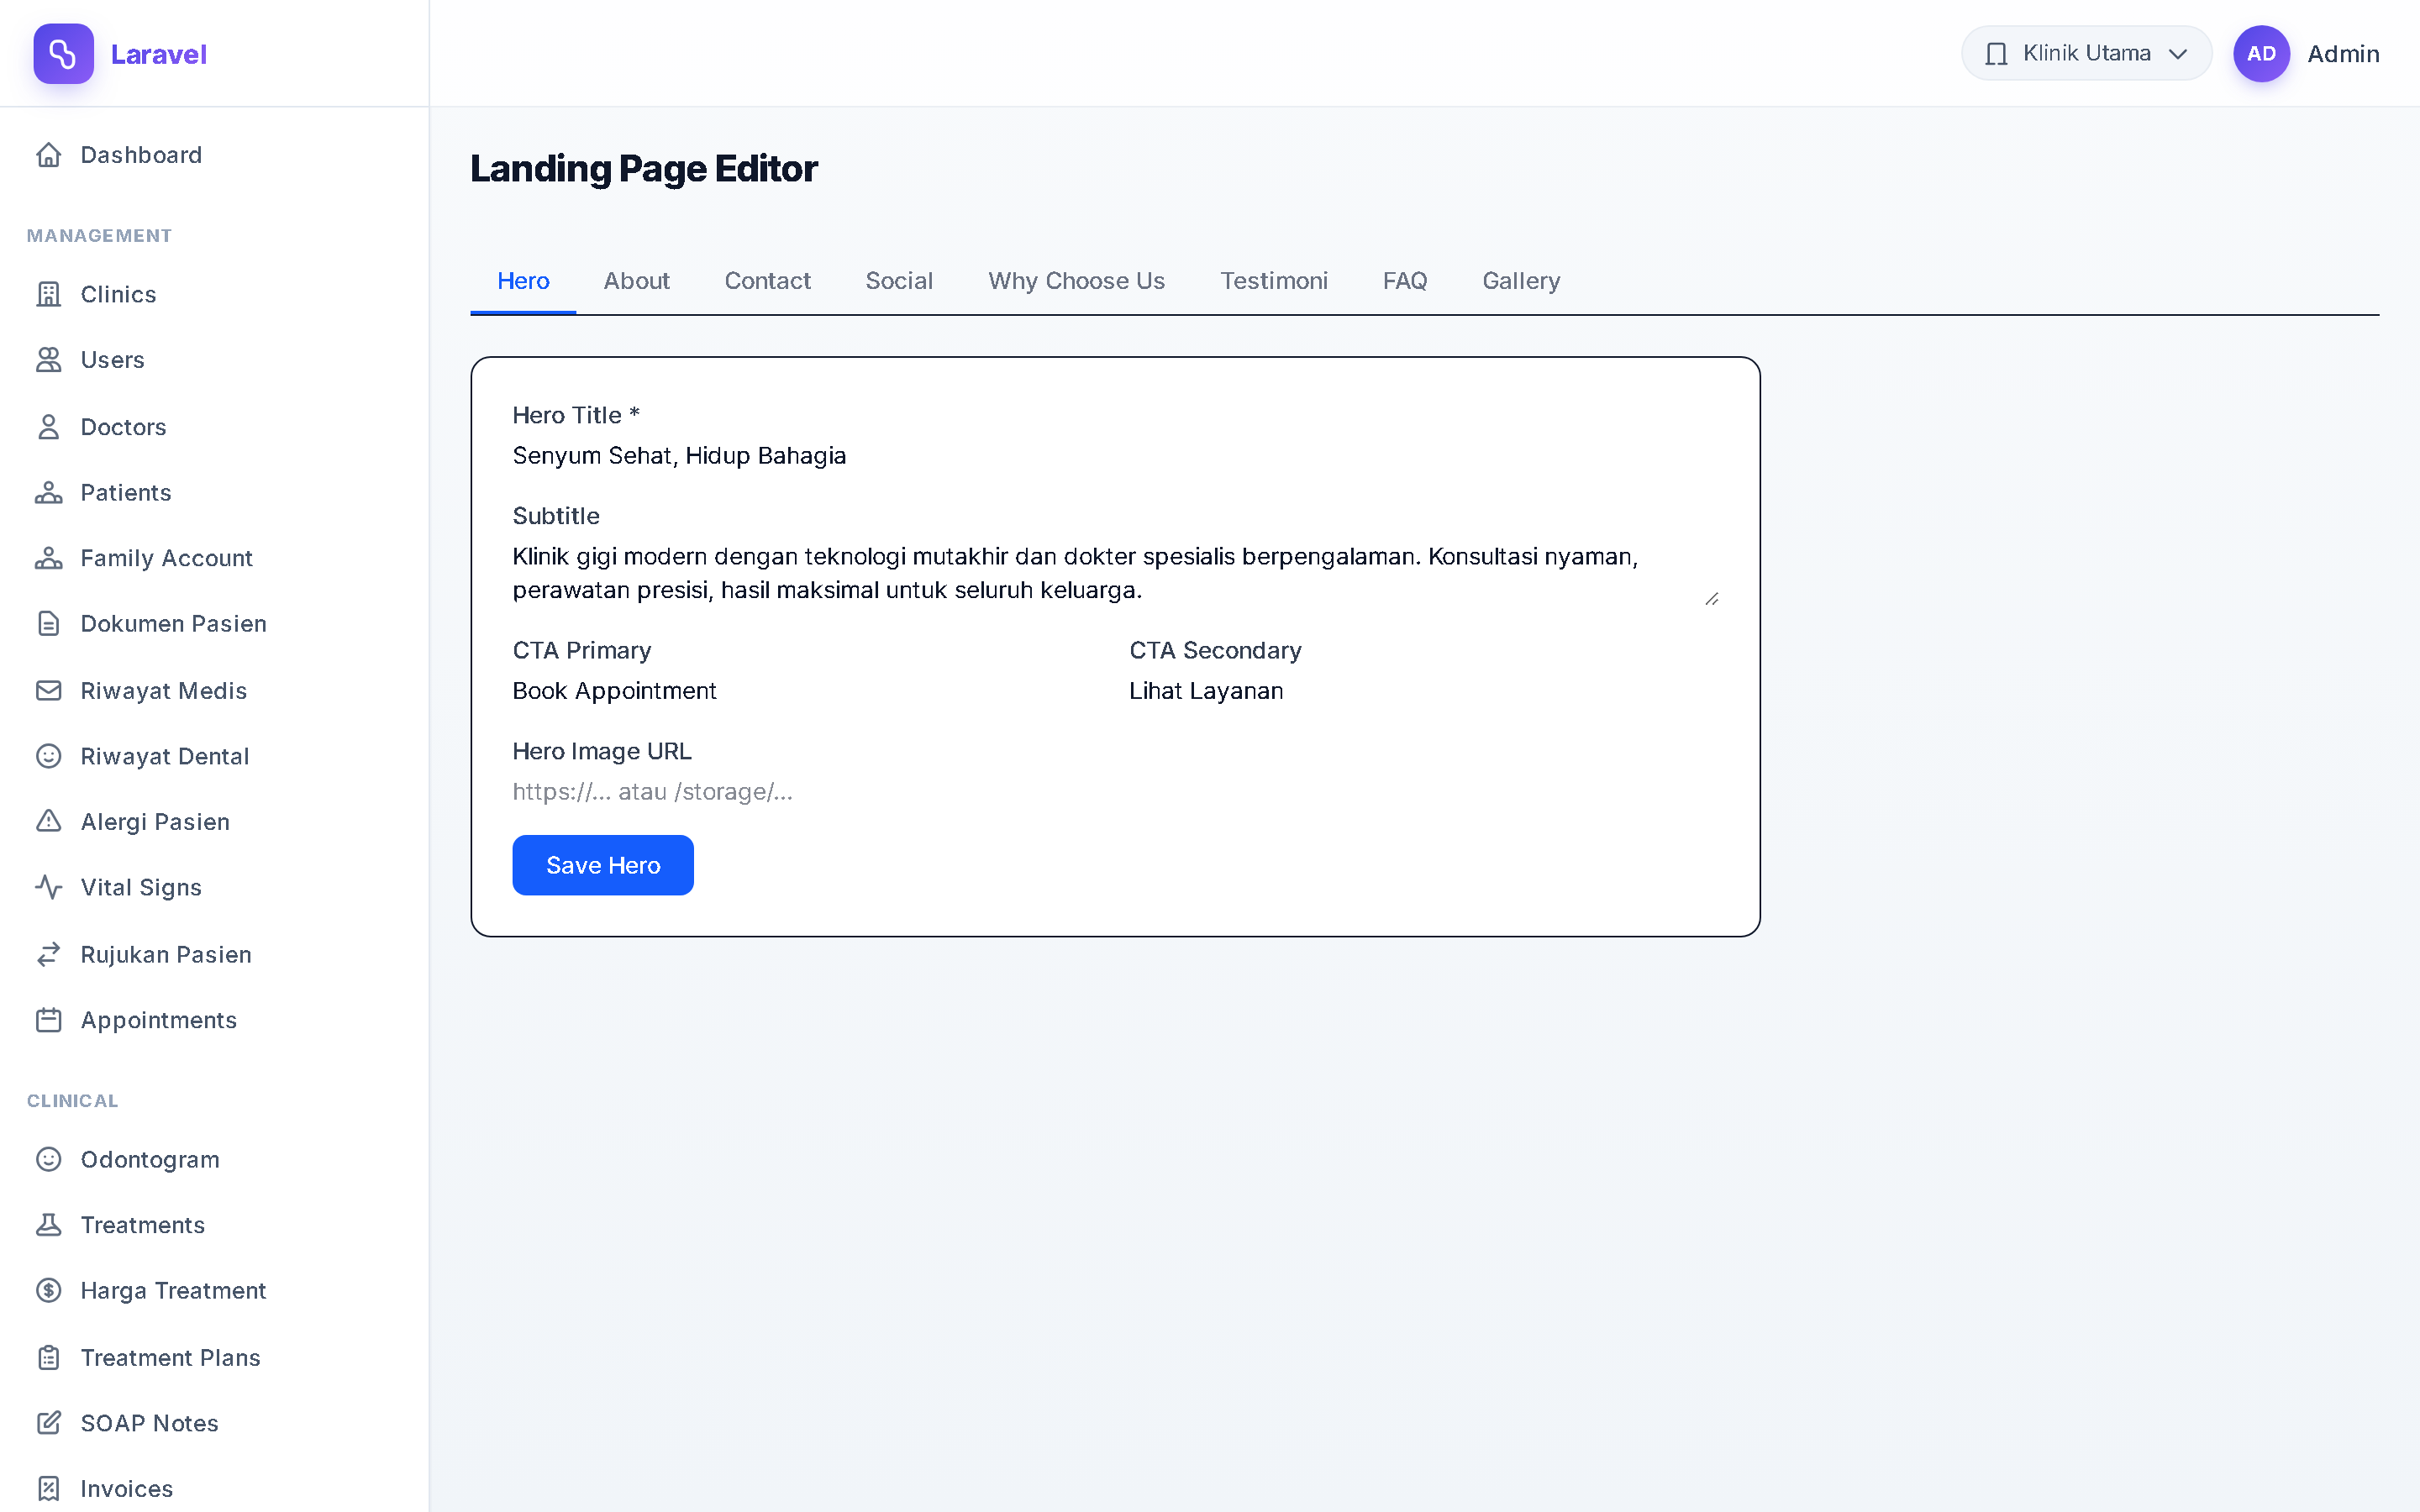Click the Dokumen Pasien document icon
Viewport: 2420px width, 1512px height.
[x=49, y=624]
